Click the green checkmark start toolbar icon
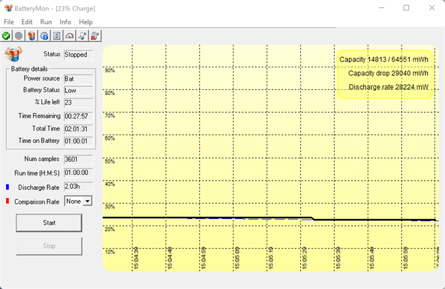 (6, 36)
